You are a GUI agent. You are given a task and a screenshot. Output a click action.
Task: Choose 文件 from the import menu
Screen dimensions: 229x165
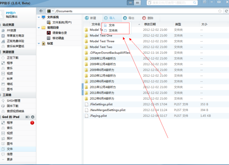pos(111,25)
